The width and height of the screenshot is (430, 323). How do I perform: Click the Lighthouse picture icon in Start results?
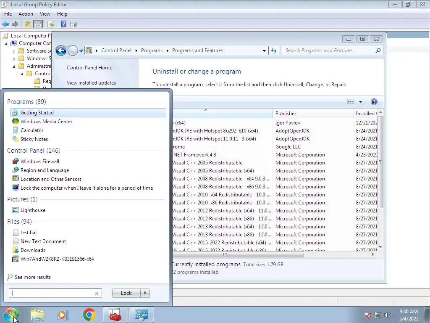[16, 210]
